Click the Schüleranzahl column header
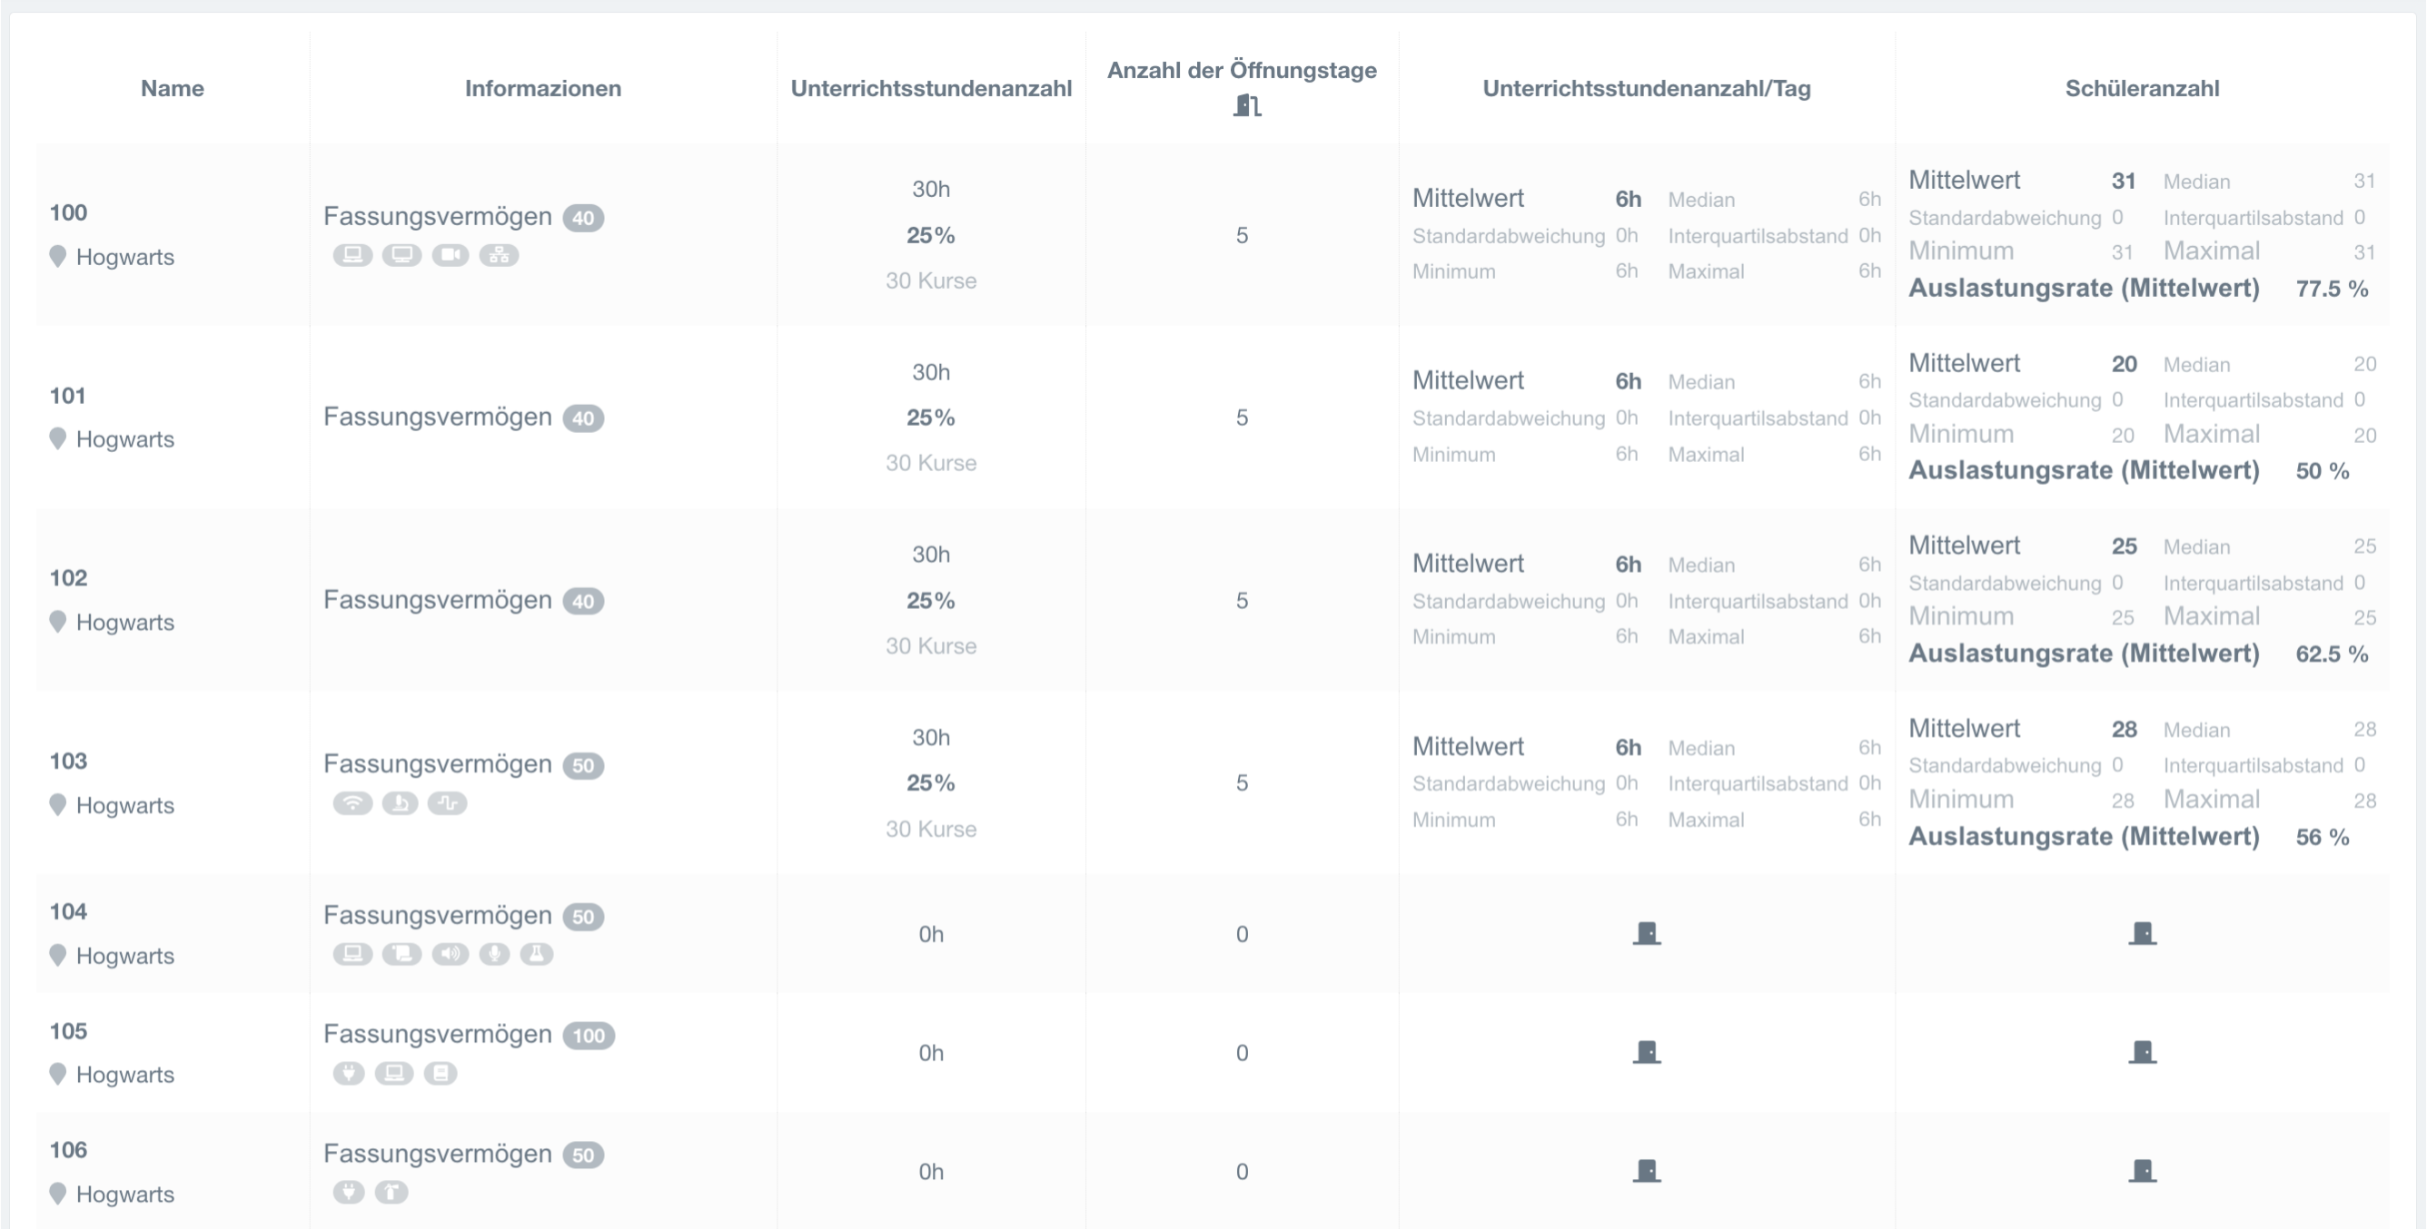This screenshot has height=1229, width=2427. pyautogui.click(x=2143, y=89)
